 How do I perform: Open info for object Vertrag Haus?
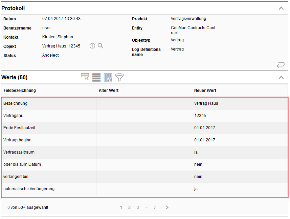pos(92,46)
